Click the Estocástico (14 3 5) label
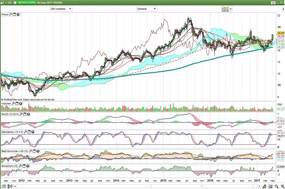The height and width of the screenshot is (189, 285). 12,132
